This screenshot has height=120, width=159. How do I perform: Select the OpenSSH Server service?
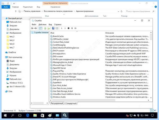[x=59, y=68]
